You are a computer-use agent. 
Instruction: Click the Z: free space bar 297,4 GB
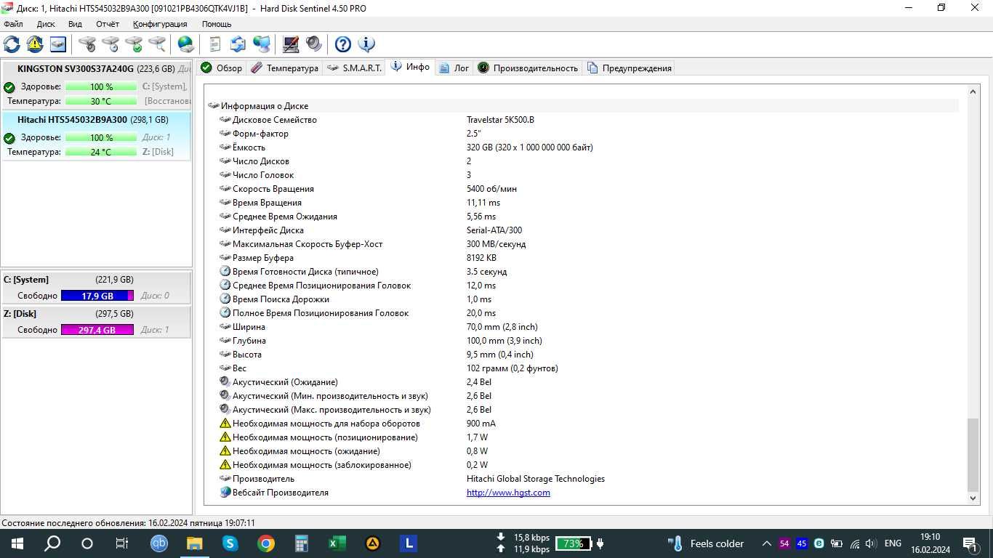coord(97,330)
